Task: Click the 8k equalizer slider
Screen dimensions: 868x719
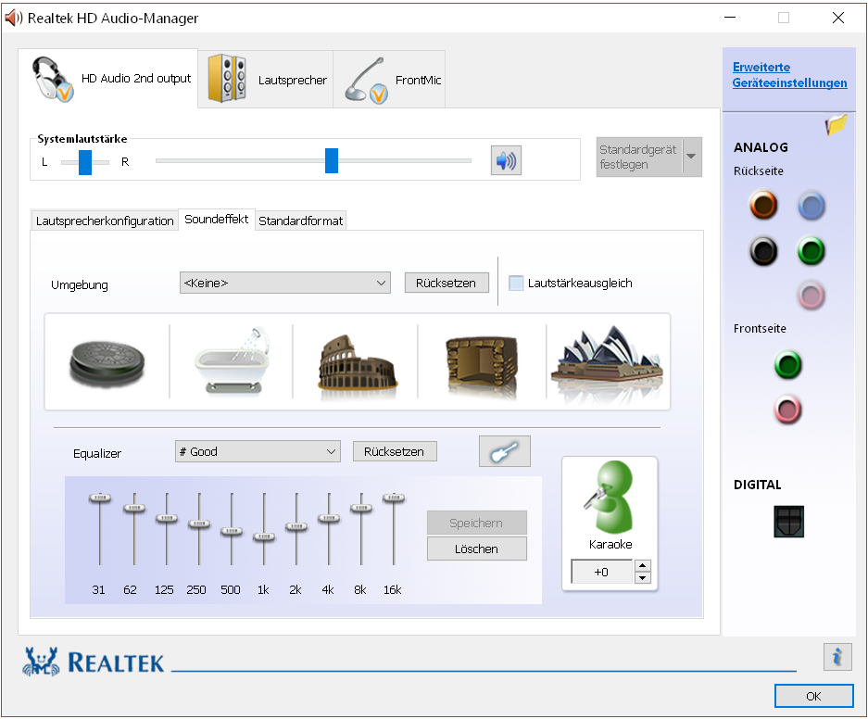Action: (x=361, y=508)
